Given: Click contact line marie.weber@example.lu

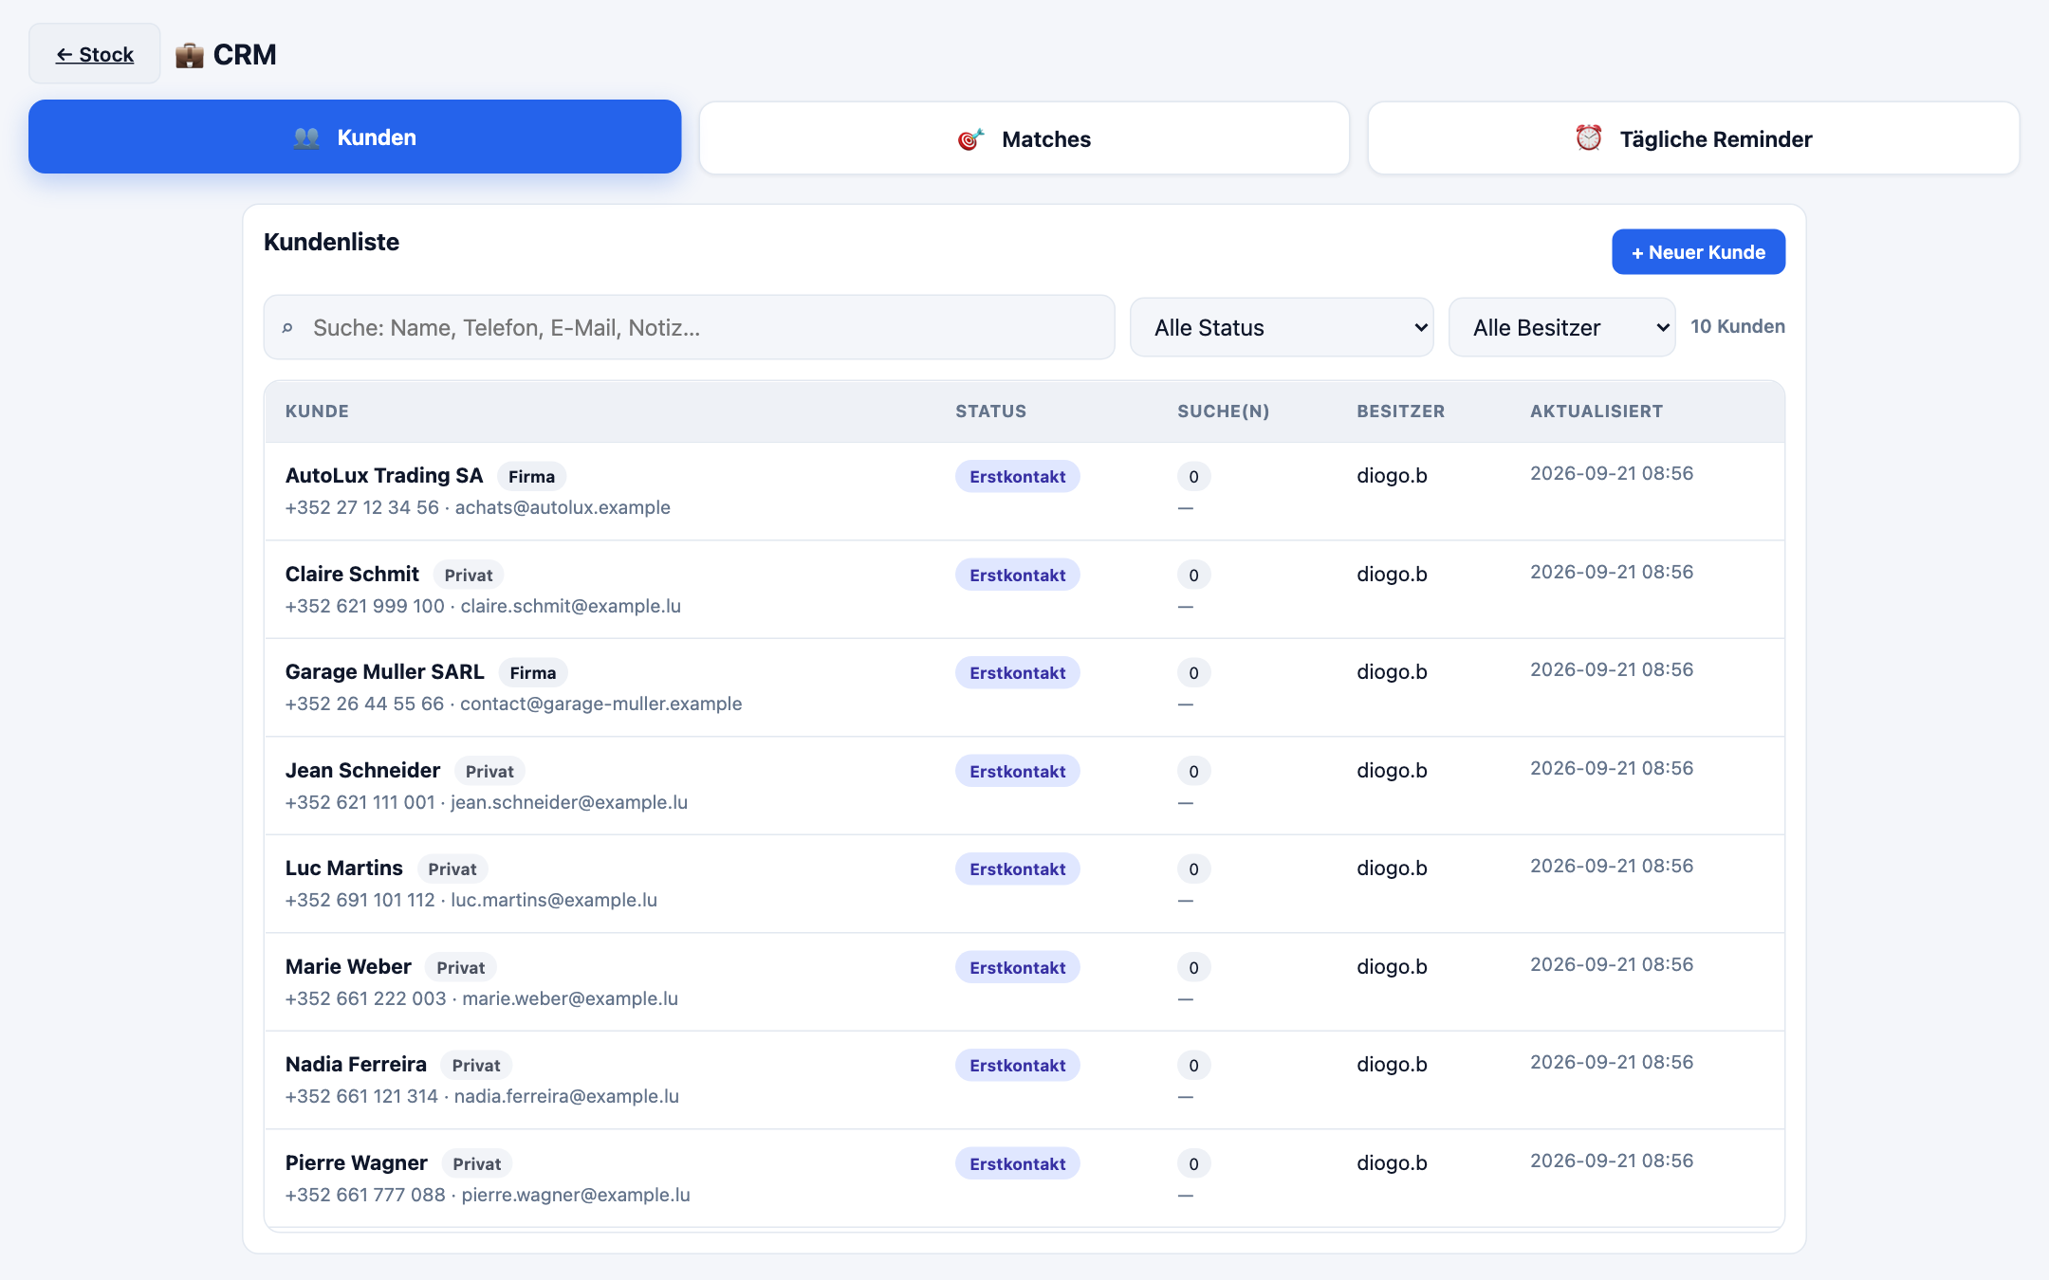Looking at the screenshot, I should [x=481, y=998].
